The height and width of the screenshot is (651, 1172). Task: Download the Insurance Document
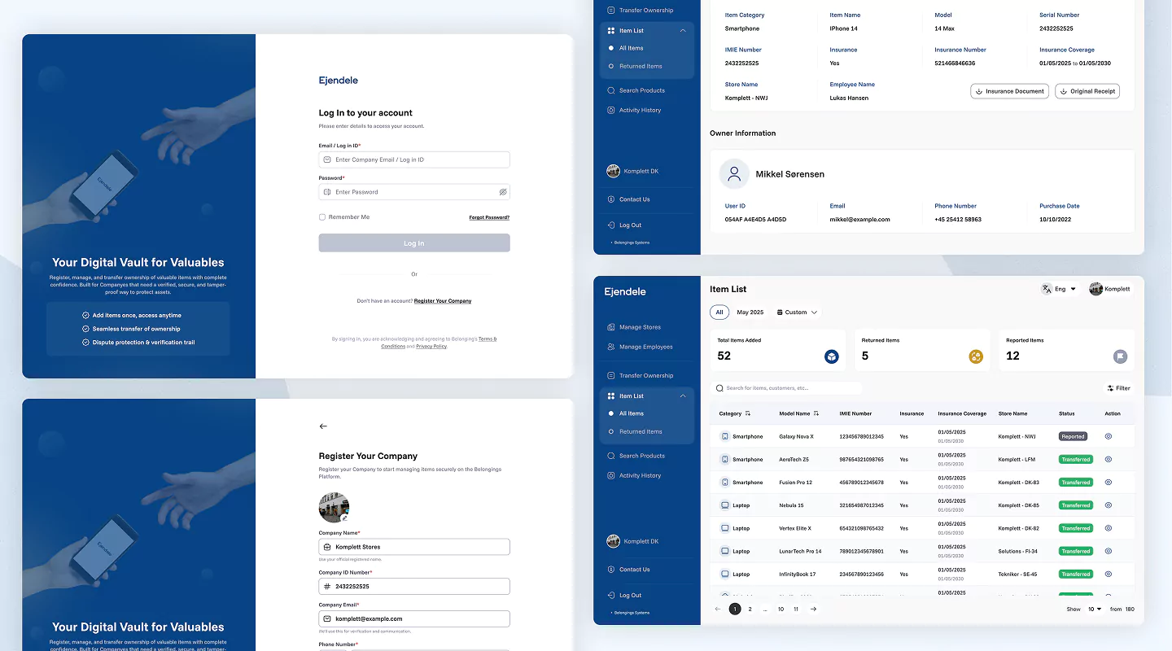[1009, 91]
